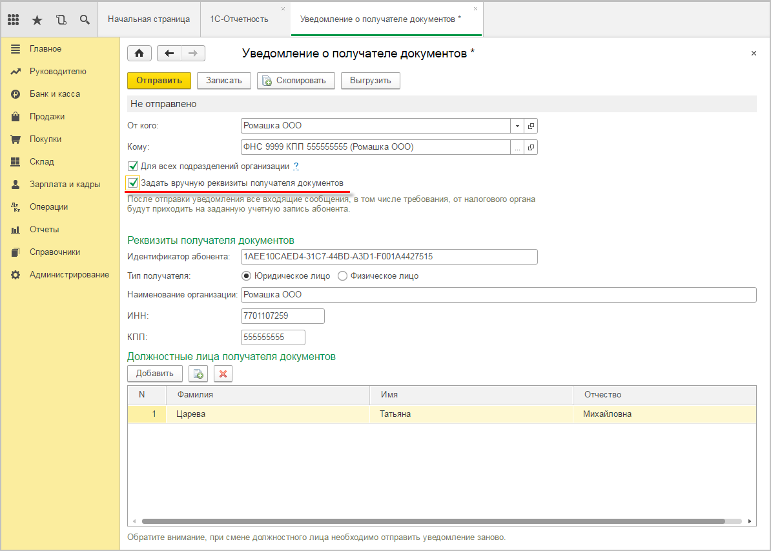Open Favorites star icon

37,19
